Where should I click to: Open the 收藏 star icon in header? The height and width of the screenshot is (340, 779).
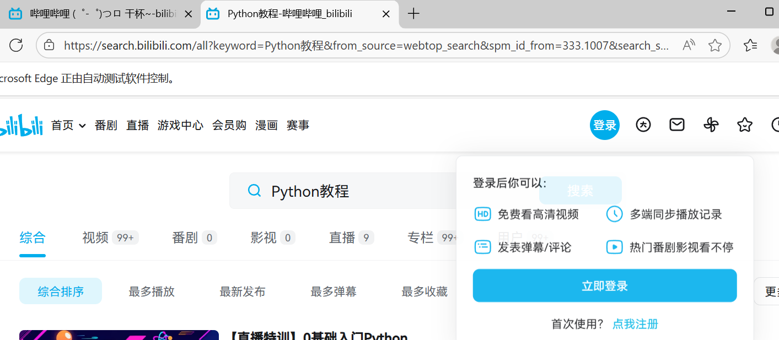tap(745, 125)
